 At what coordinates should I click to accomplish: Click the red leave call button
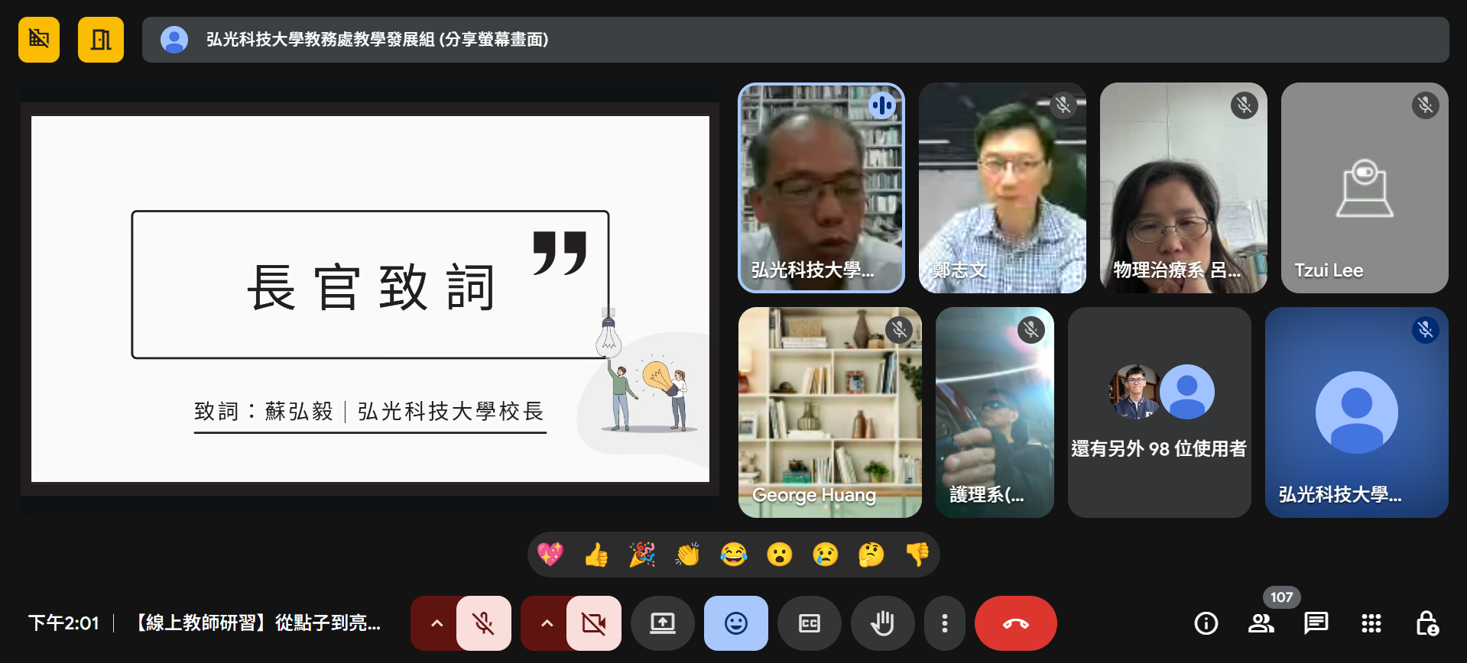click(1015, 623)
